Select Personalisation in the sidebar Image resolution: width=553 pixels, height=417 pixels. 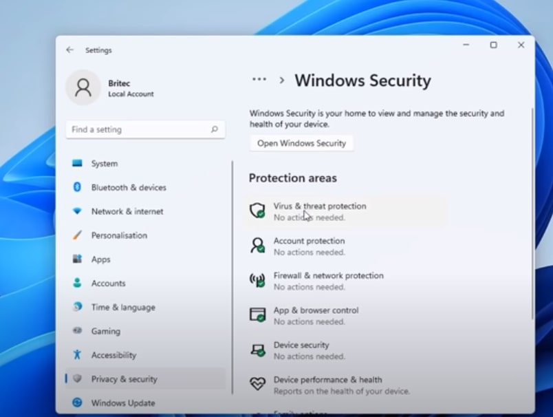(119, 235)
